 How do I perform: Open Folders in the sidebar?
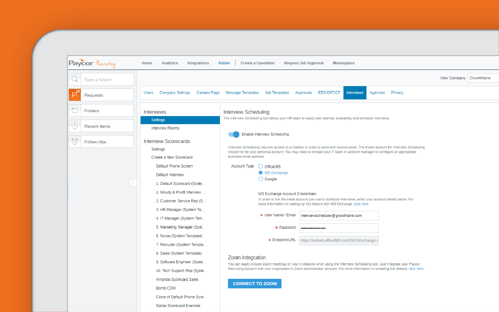(101, 110)
